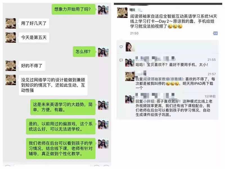Click the comment menu icon beside 21:50
The image size is (225, 169).
pos(215,33)
